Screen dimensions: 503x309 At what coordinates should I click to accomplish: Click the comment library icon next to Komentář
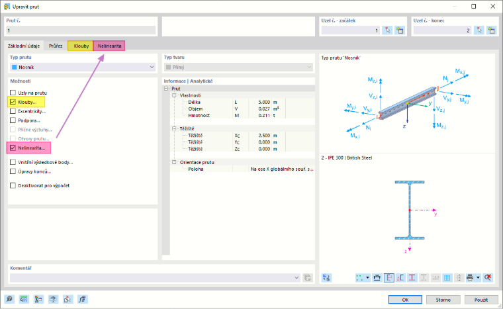click(307, 277)
